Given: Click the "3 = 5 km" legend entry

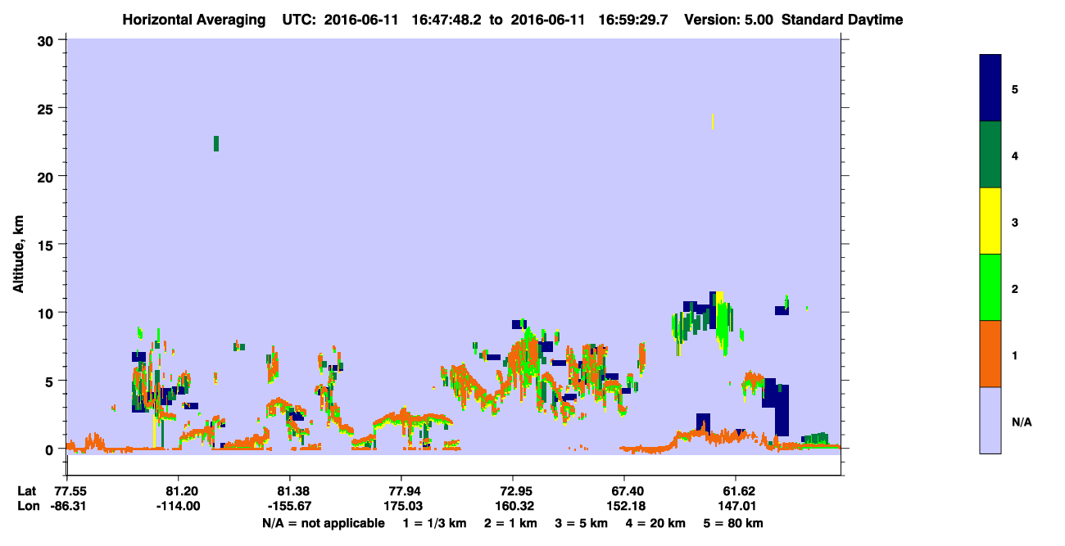Looking at the screenshot, I should (582, 523).
